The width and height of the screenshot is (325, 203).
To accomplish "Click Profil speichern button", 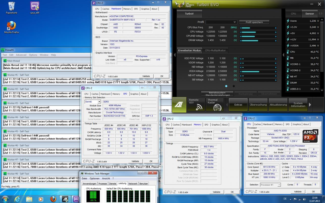I will coord(254,22).
